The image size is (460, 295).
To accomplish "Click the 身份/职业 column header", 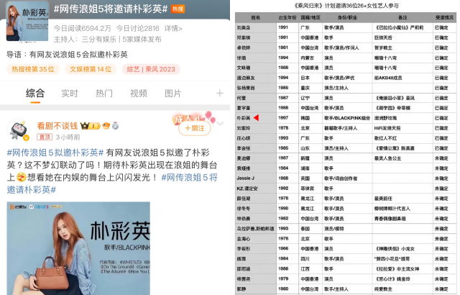I will [x=347, y=17].
